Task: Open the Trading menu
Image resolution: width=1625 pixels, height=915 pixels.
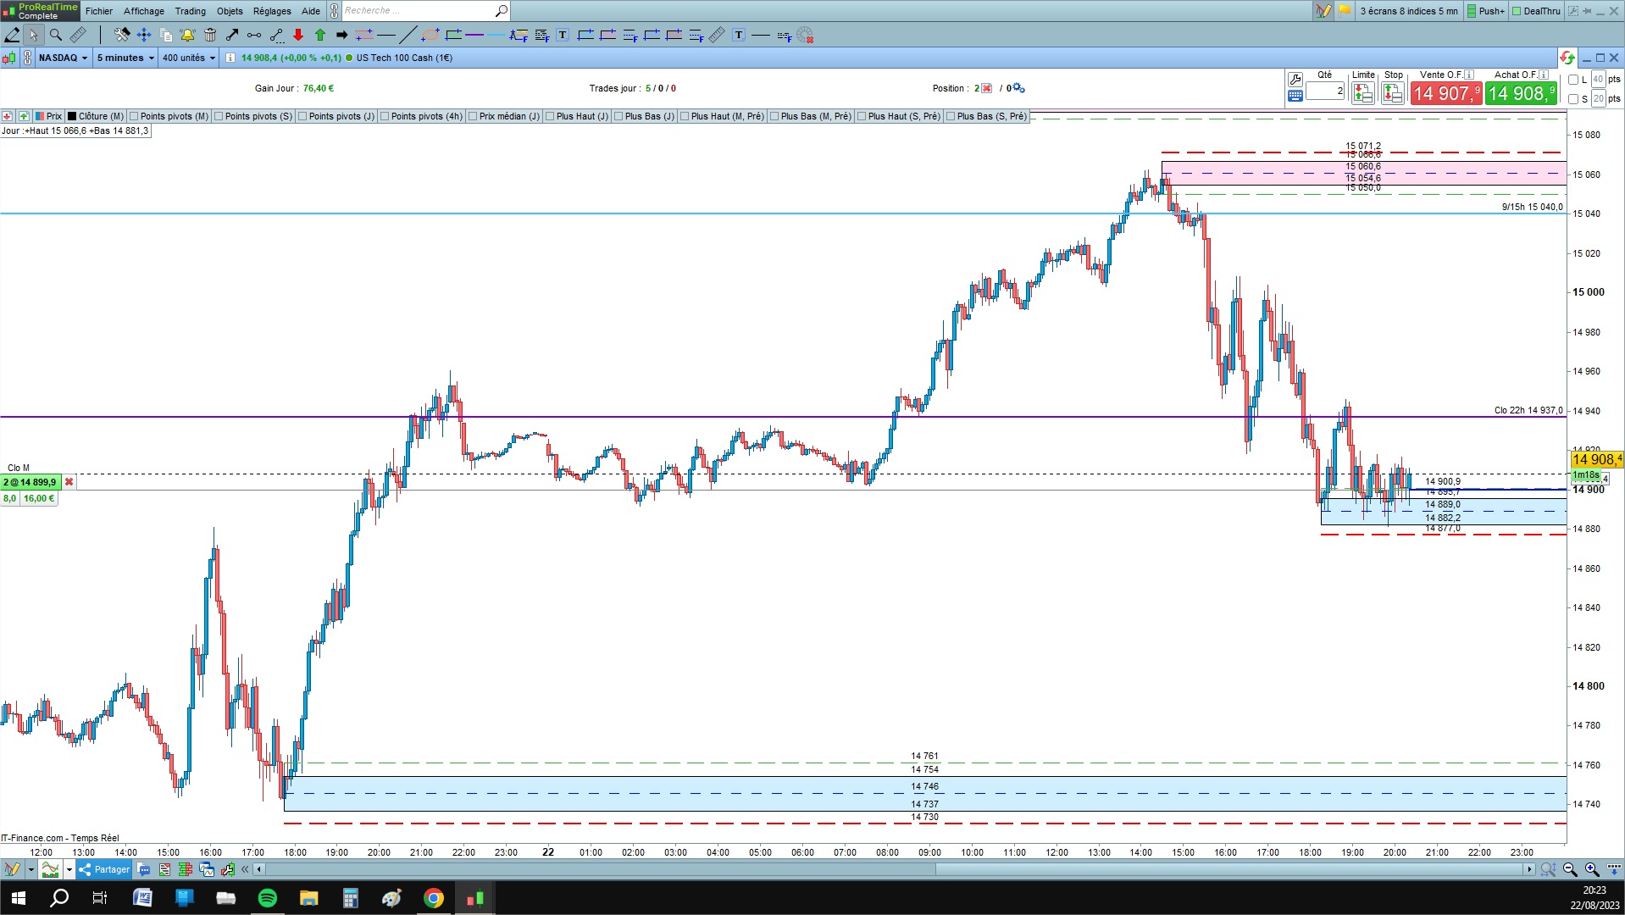Action: tap(190, 11)
